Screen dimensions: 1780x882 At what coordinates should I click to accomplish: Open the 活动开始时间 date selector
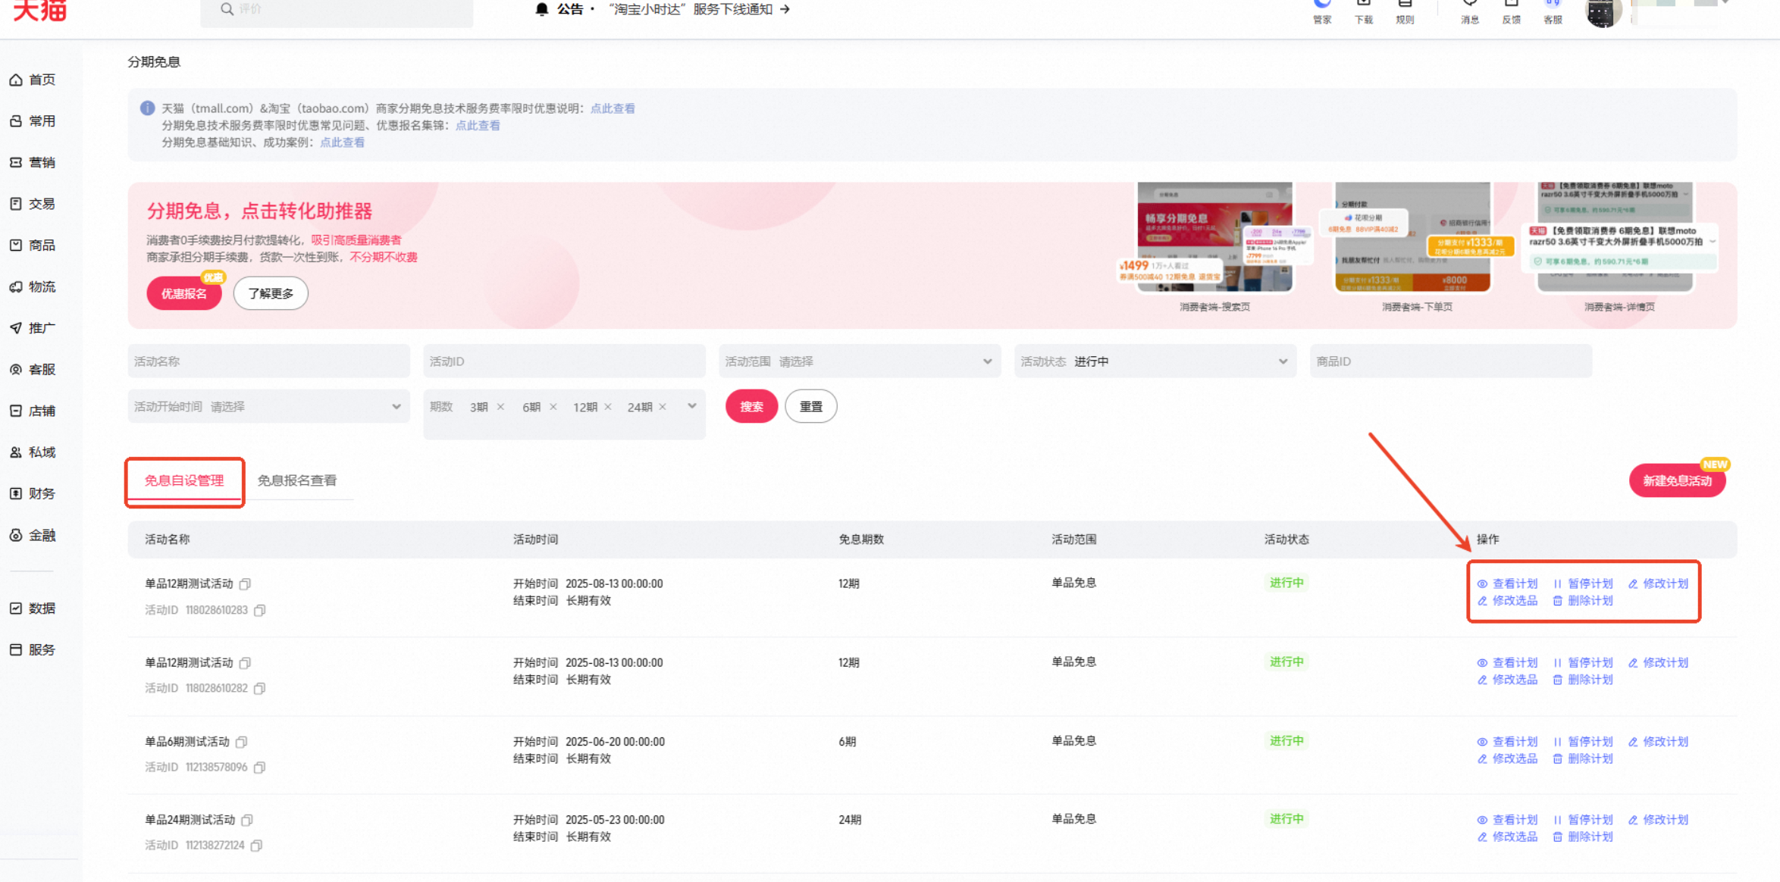pyautogui.click(x=268, y=407)
